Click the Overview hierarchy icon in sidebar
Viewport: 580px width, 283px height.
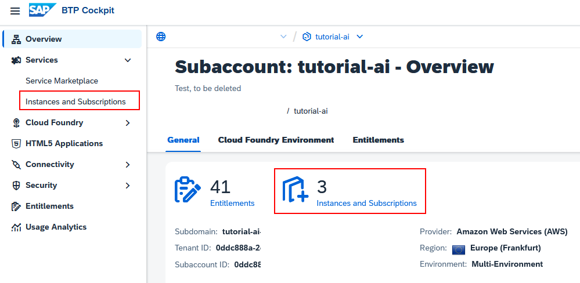[x=16, y=39]
